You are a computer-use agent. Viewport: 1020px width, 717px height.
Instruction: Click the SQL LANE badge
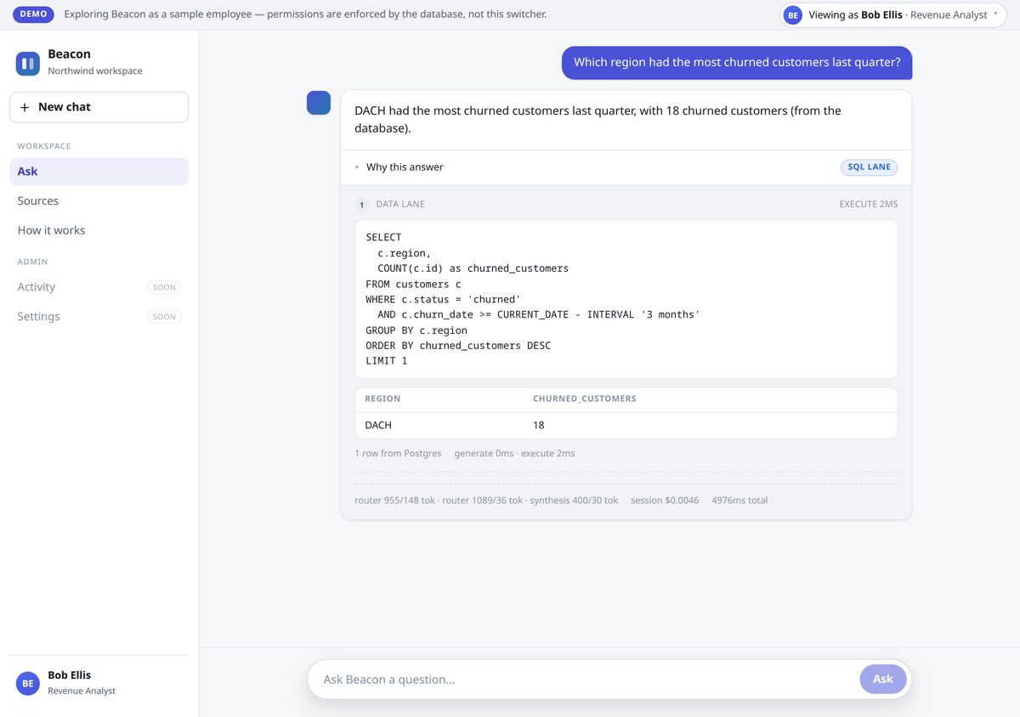[869, 167]
